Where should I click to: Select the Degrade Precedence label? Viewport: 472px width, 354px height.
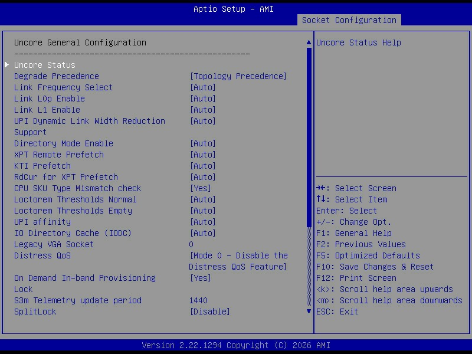[x=57, y=76]
